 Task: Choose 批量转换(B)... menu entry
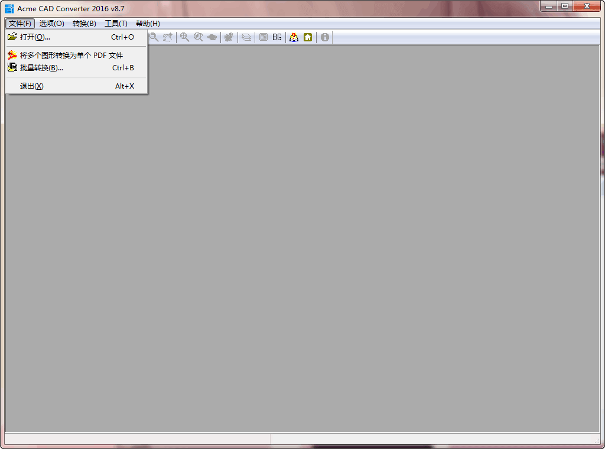coord(76,68)
